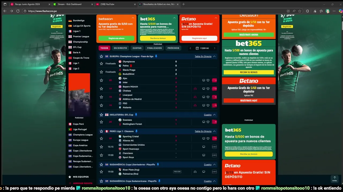The height and width of the screenshot is (192, 343).
Task: Pin icon next to EFL Cup header
Action: coord(136,115)
